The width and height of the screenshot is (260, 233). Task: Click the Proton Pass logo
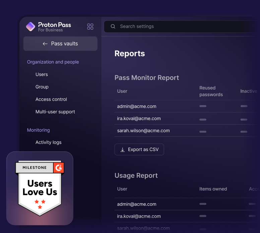30,26
